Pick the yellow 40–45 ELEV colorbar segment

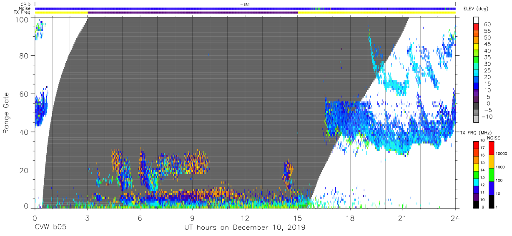click(476, 47)
